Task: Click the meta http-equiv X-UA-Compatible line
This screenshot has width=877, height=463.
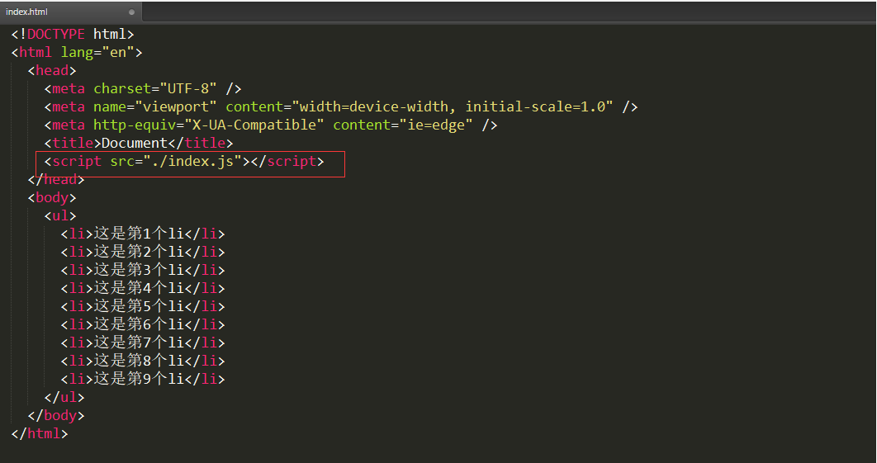Action: 271,125
